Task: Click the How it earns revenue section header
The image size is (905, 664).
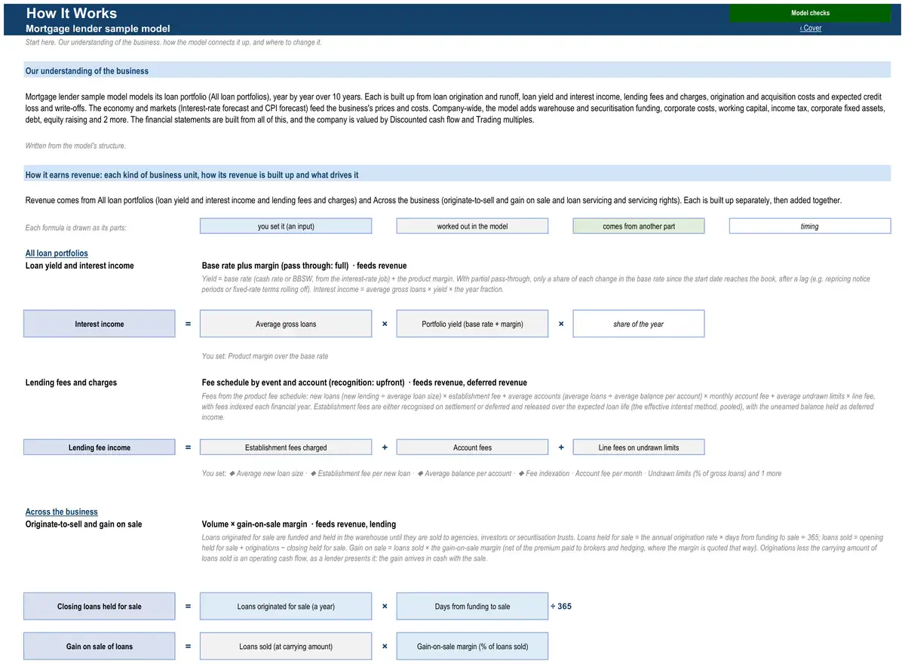Action: point(457,175)
